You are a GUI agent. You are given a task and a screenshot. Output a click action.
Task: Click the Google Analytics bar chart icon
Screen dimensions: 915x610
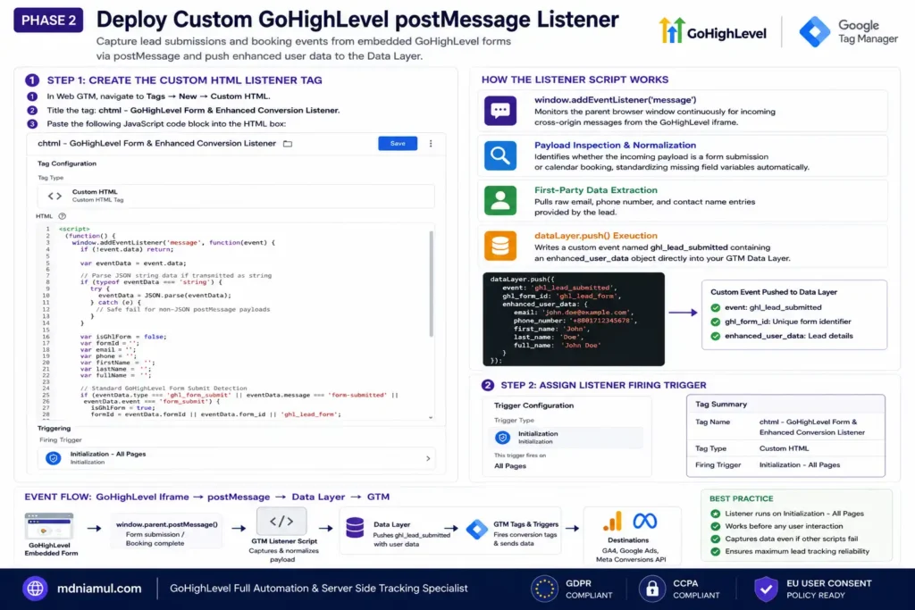pos(613,522)
